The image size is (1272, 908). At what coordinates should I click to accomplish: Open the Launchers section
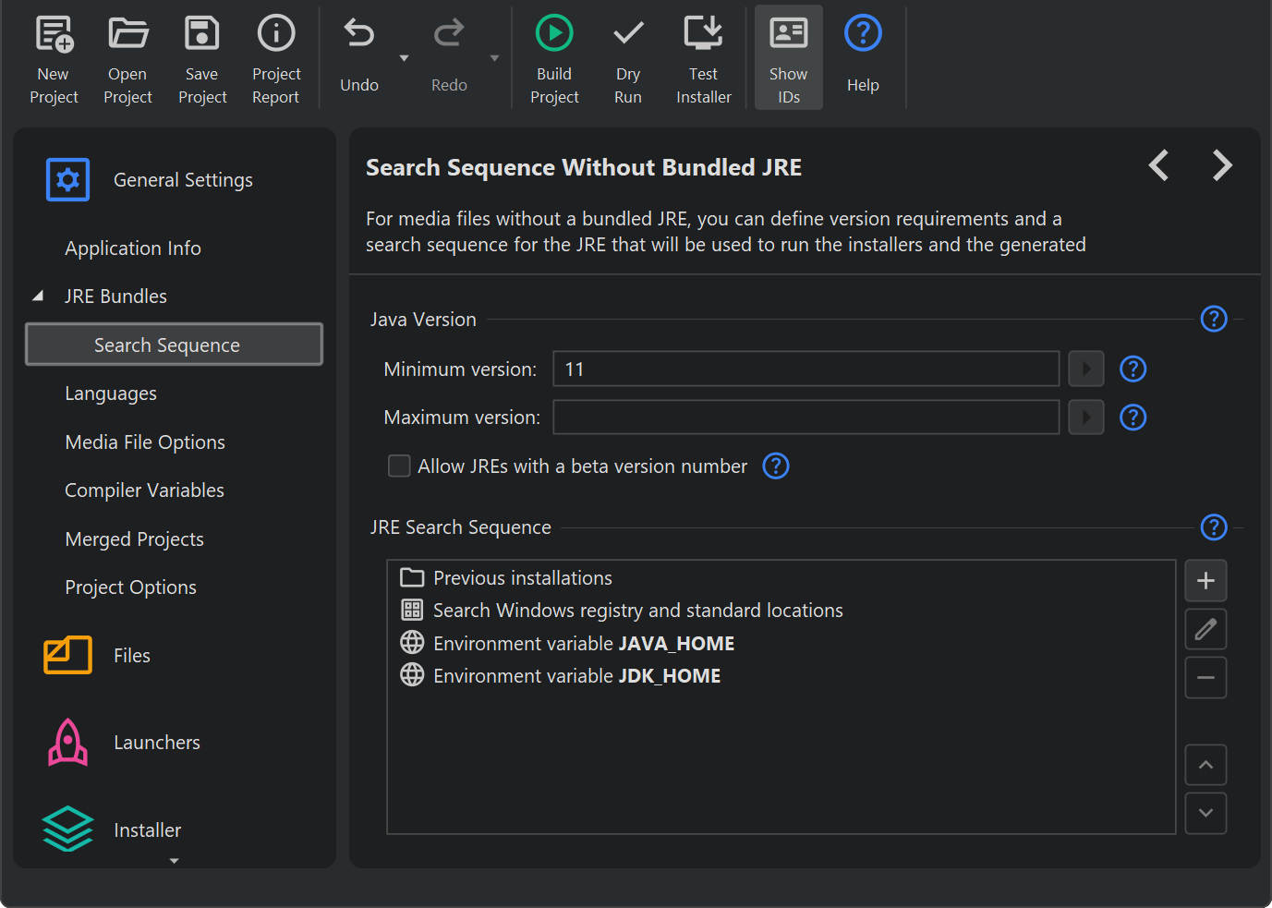(x=156, y=743)
